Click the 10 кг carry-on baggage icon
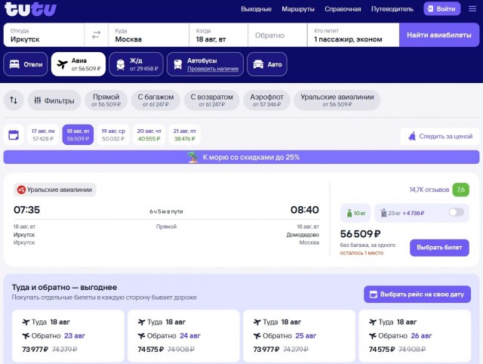Image resolution: width=483 pixels, height=364 pixels. click(x=349, y=213)
